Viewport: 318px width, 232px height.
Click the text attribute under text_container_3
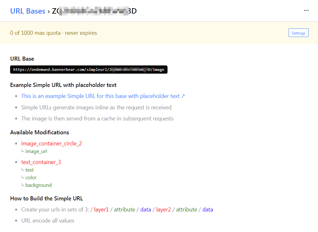tap(30, 170)
